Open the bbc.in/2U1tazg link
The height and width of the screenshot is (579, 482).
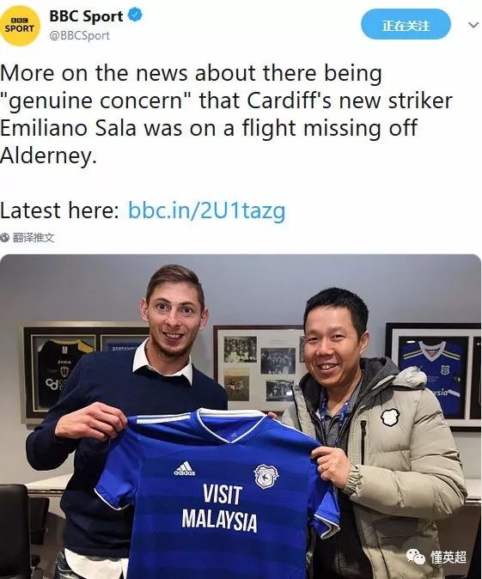tap(207, 210)
